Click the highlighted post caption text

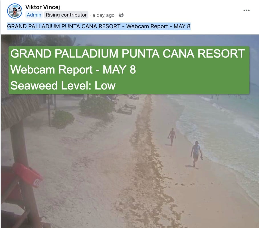[x=99, y=27]
